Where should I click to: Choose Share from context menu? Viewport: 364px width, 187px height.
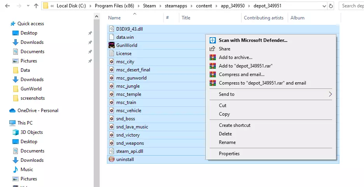[x=271, y=49]
